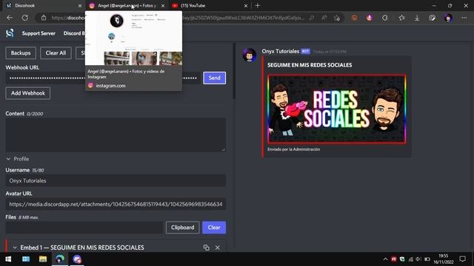
Task: Open the browser essentials shield icon
Action: coord(433,18)
